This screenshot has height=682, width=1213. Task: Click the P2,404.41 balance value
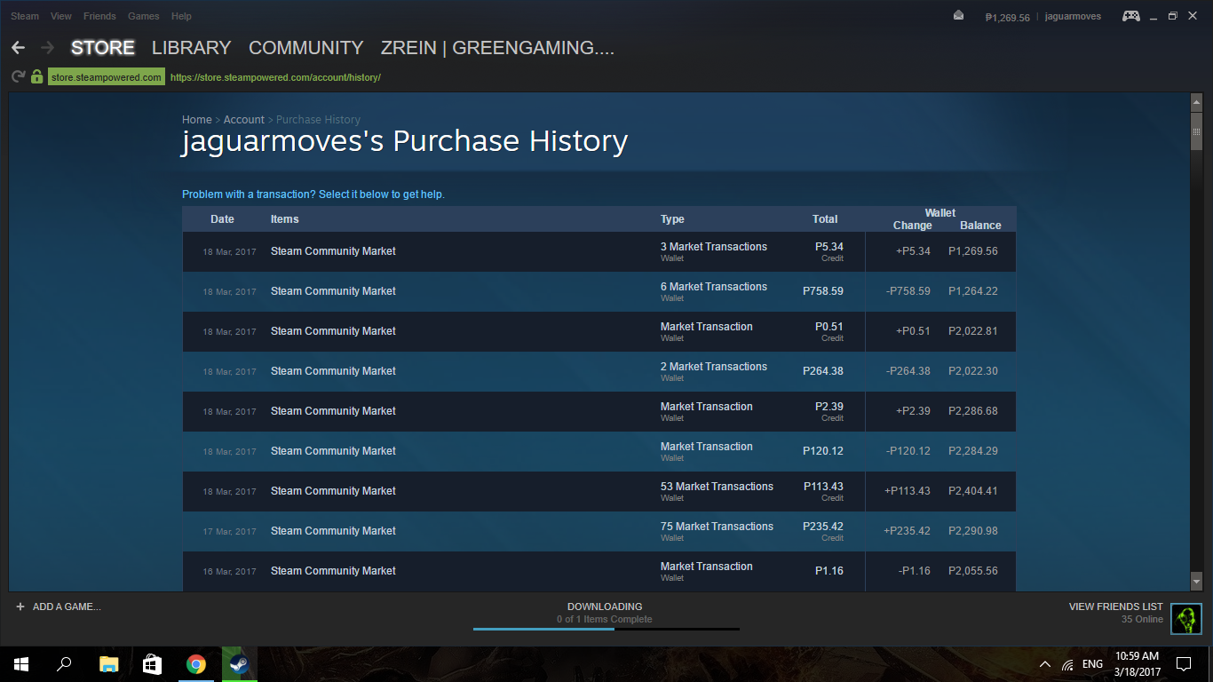[973, 491]
